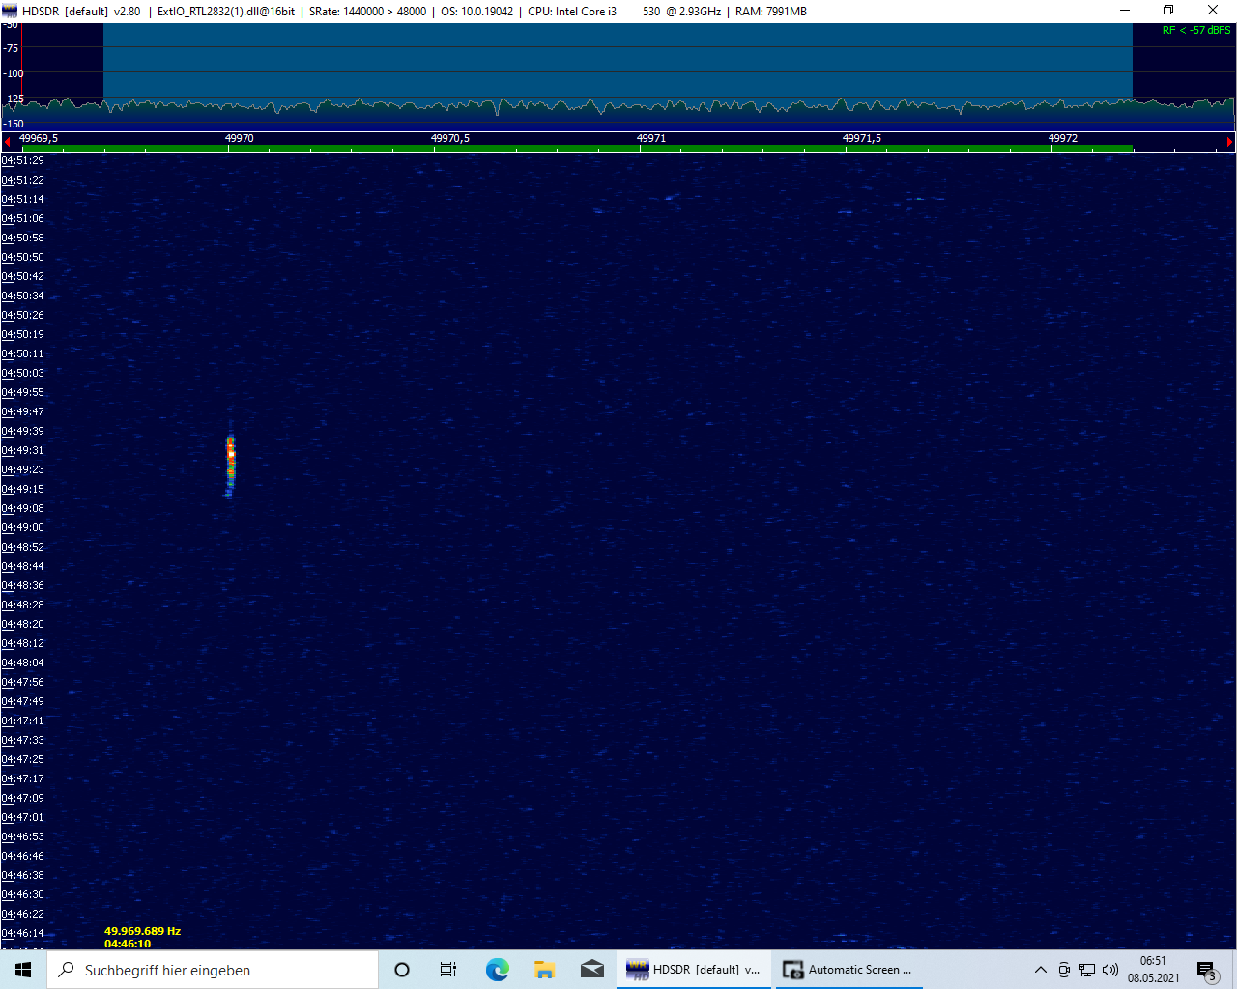
Task: Click the yellow 49.969.689 Hz readout
Action: point(142,931)
